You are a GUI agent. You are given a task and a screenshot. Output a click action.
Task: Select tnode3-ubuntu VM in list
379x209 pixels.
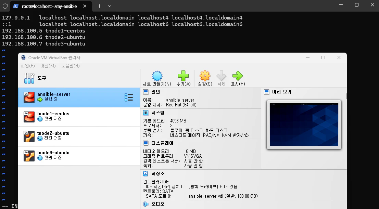pos(79,156)
